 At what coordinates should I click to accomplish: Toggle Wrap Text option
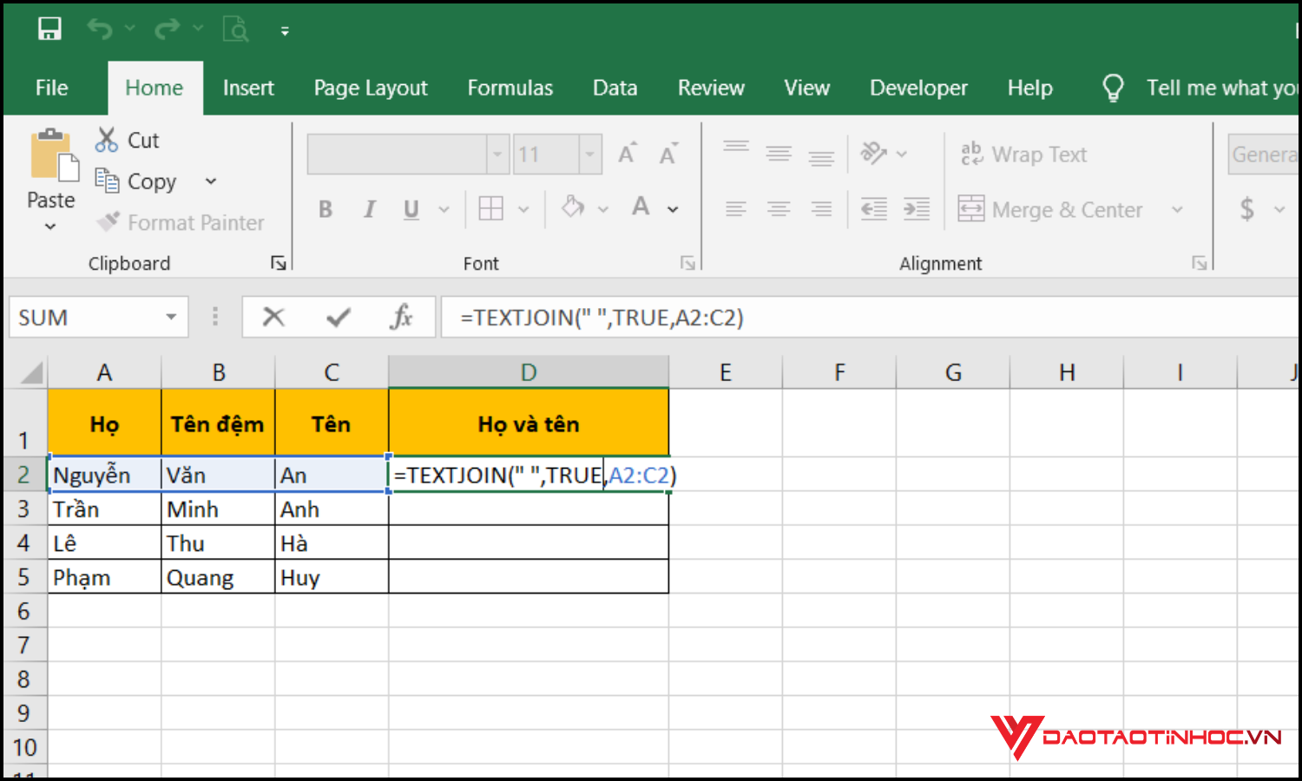1023,154
